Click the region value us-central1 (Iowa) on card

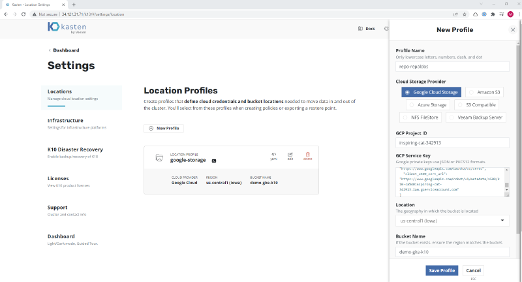pyautogui.click(x=224, y=183)
